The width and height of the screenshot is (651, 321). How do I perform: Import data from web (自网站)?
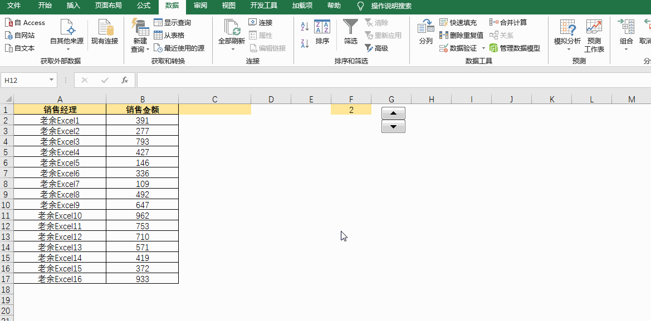(20, 36)
